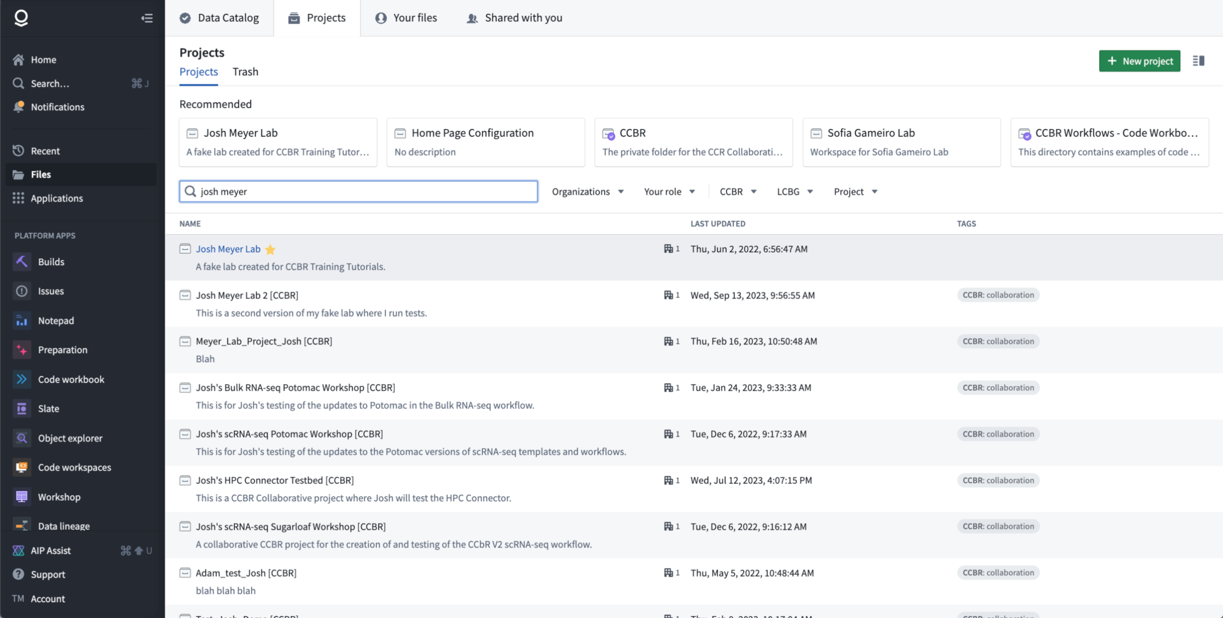1223x618 pixels.
Task: Switch to the Data Catalog tab
Action: tap(219, 18)
